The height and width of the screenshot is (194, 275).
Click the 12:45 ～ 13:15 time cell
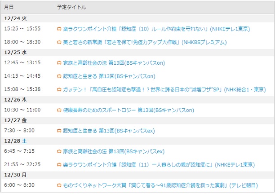click(22, 62)
